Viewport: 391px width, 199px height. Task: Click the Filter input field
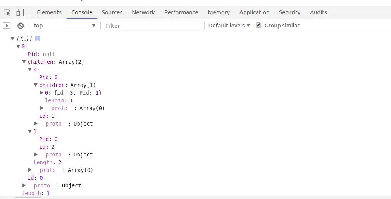point(154,26)
